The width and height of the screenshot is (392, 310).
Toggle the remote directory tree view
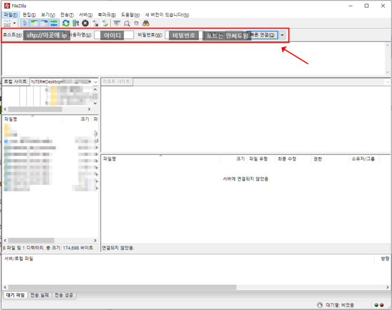point(44,23)
